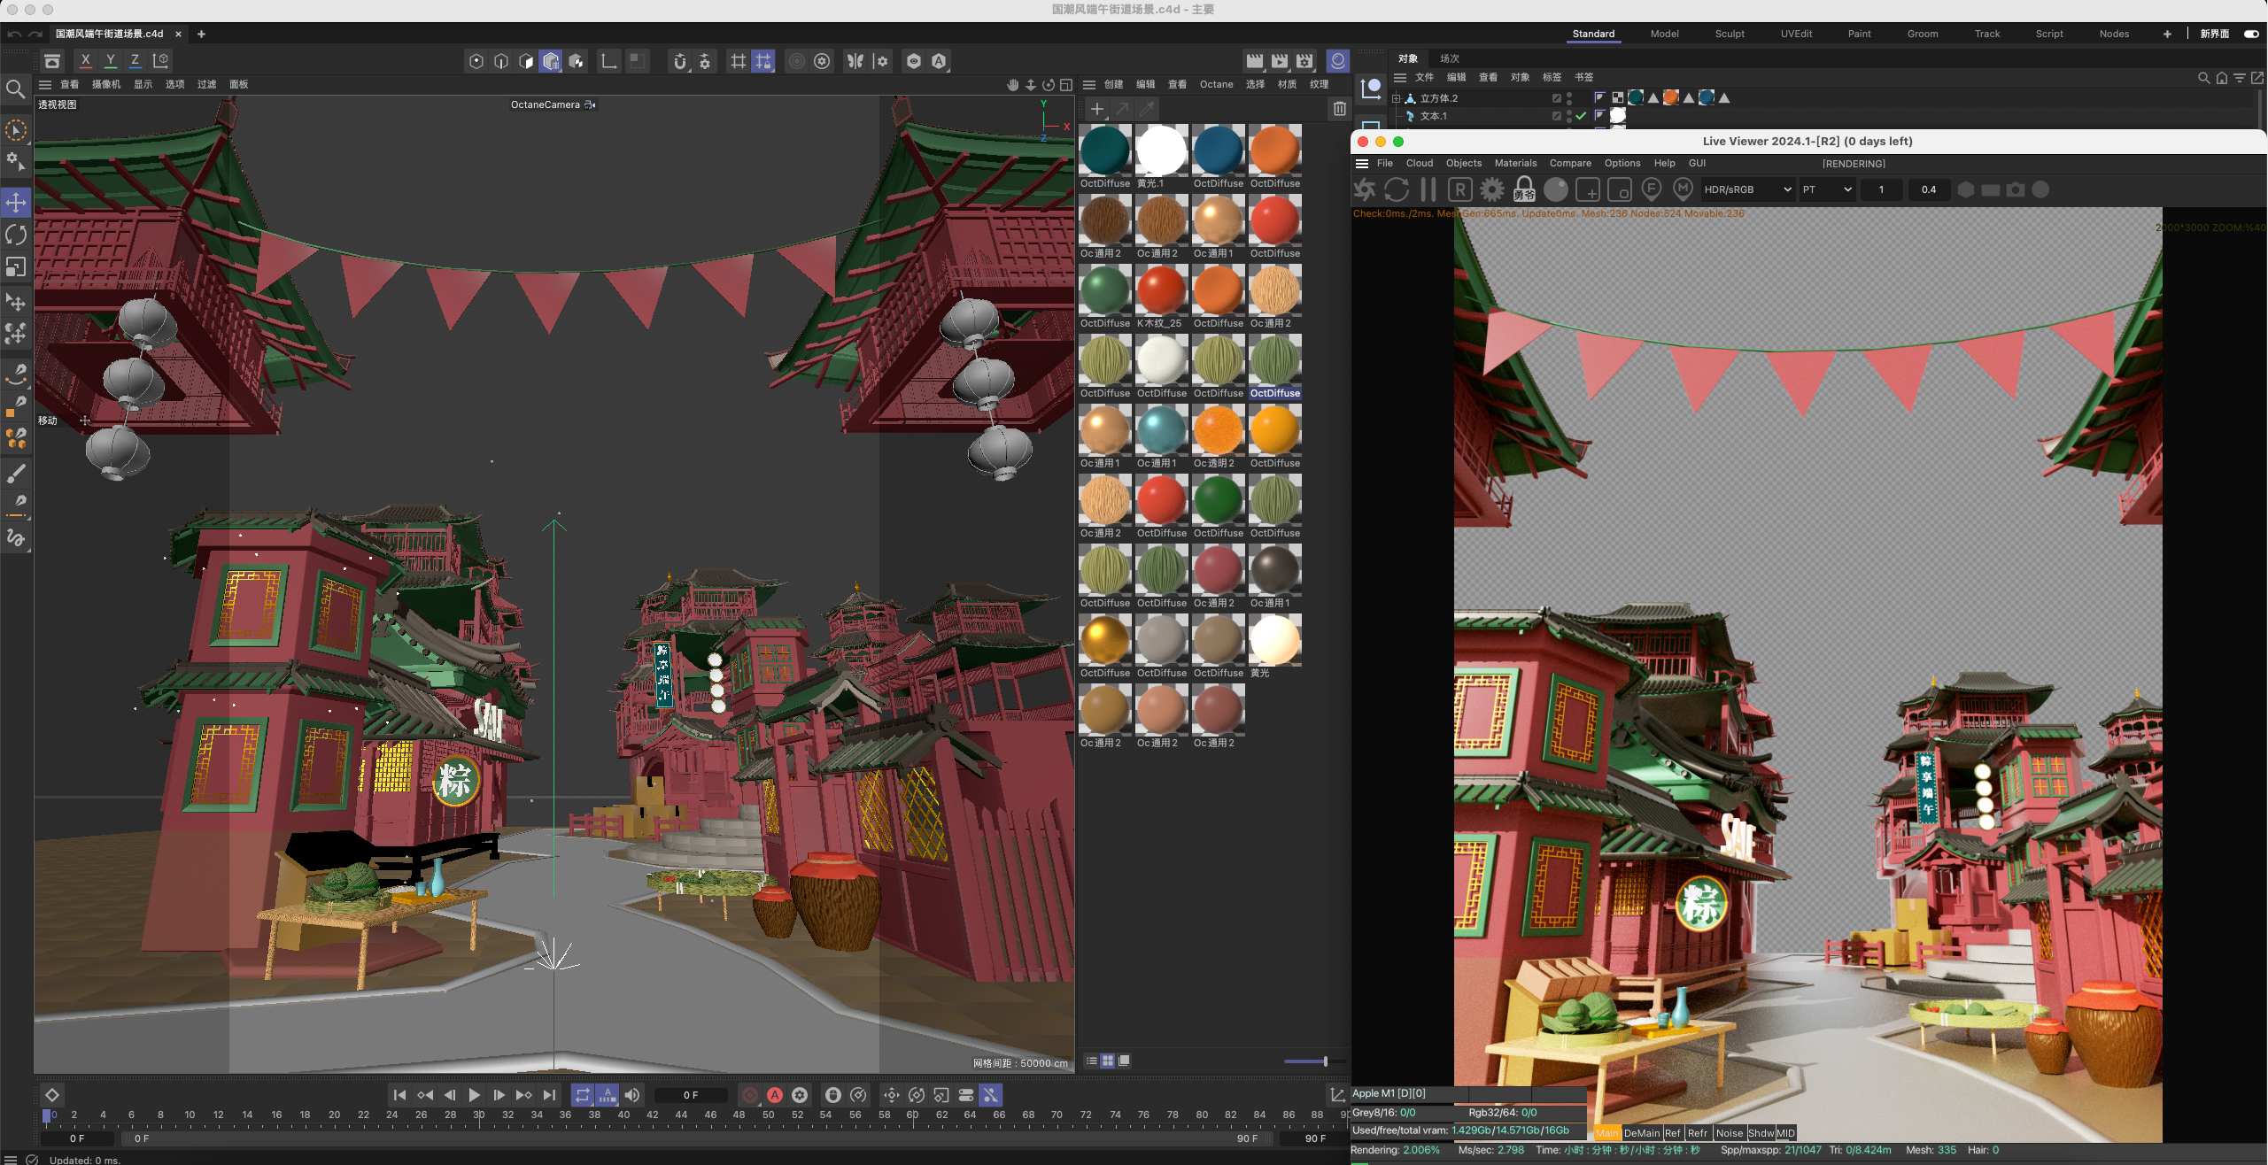Toggle green checkmark for 文本.1 object

pyautogui.click(x=1582, y=116)
